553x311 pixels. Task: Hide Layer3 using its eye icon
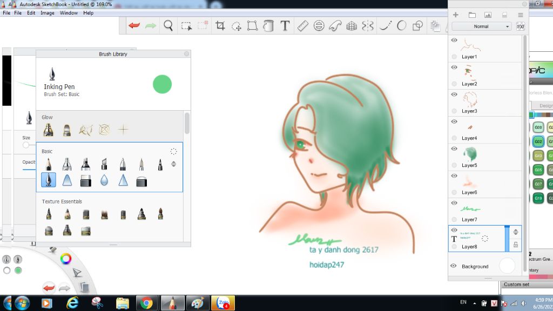[454, 94]
